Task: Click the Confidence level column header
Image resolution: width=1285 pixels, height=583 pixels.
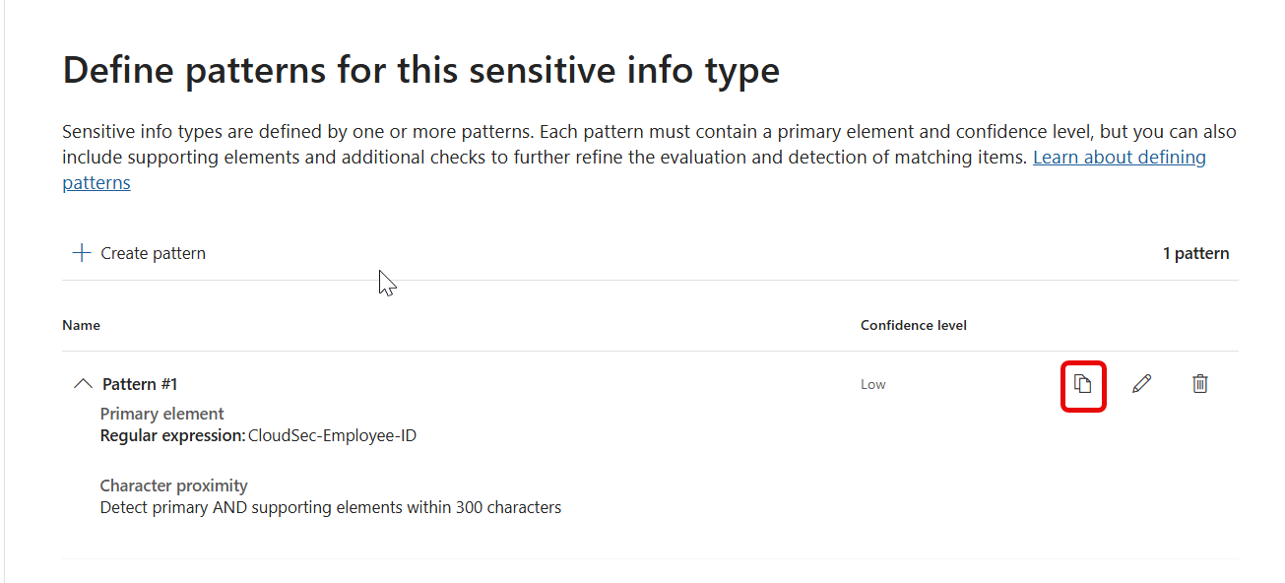Action: pos(913,325)
